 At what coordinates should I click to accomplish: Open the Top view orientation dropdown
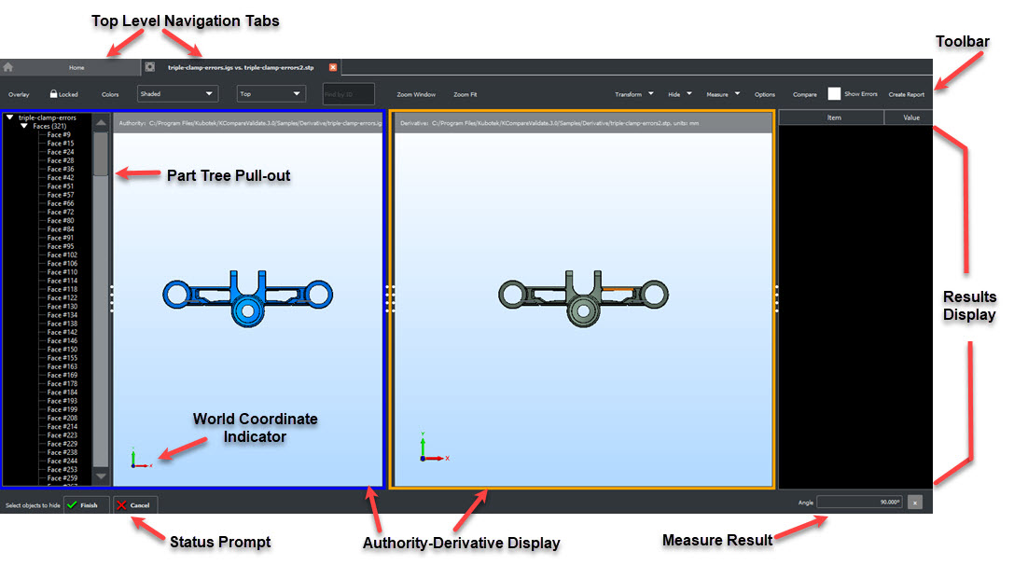(x=271, y=94)
